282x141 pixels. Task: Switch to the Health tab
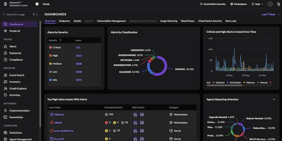point(77,21)
